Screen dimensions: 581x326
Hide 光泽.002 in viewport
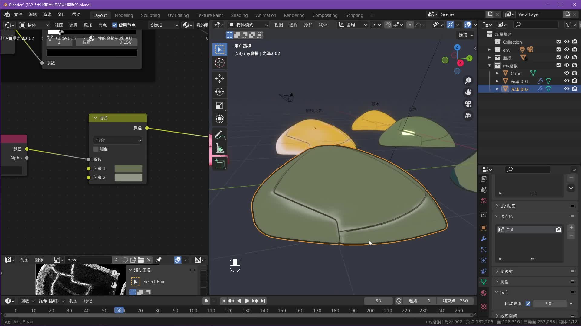tap(566, 89)
